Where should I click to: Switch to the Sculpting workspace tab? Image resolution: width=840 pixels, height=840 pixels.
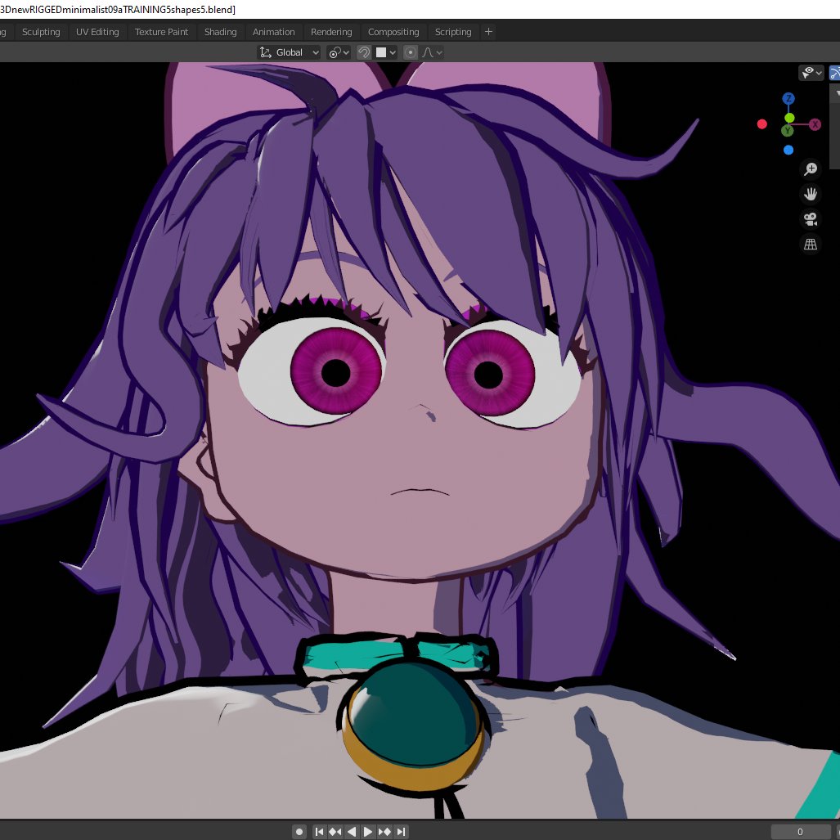coord(41,32)
